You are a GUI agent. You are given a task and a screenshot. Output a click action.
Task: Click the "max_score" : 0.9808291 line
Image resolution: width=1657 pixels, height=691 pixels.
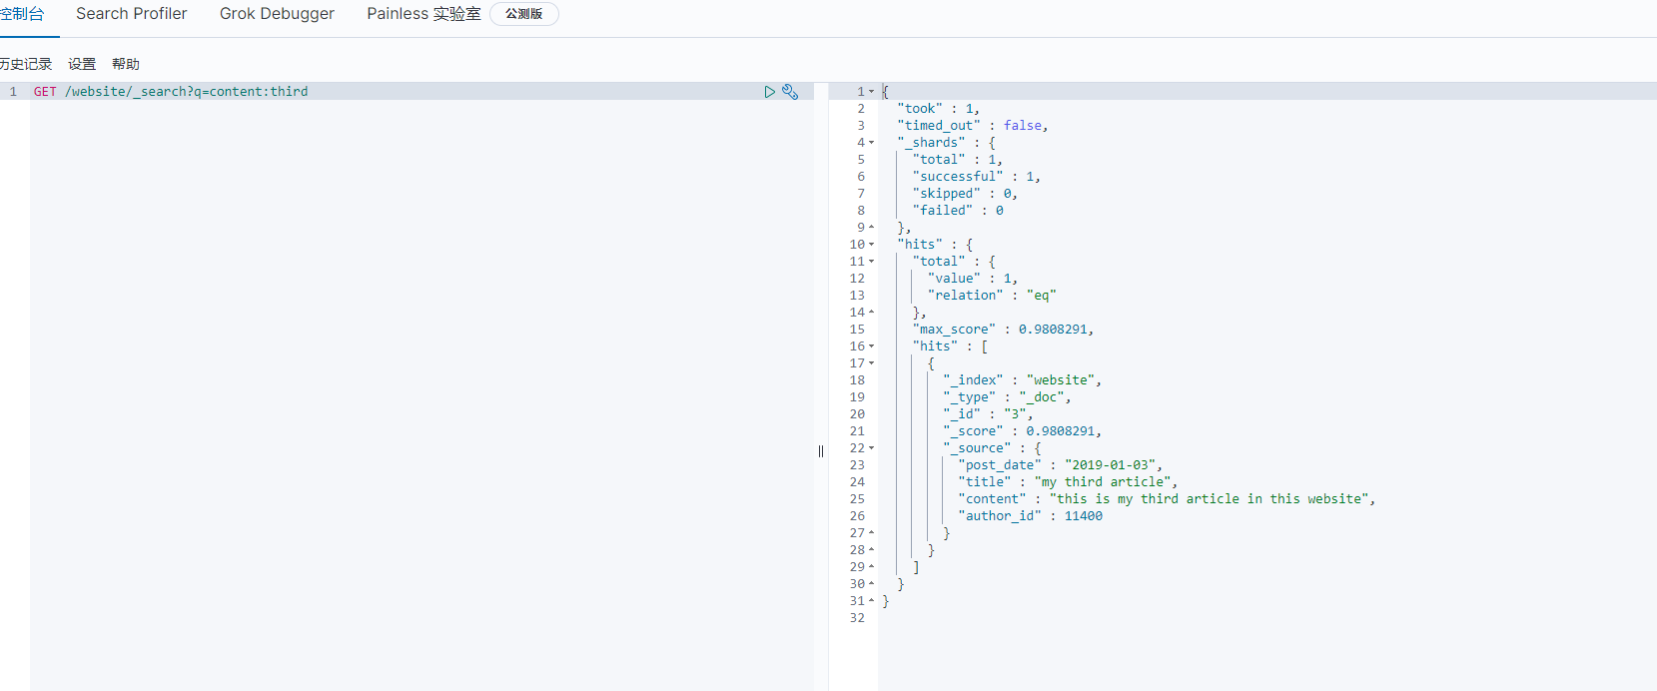click(x=1003, y=330)
